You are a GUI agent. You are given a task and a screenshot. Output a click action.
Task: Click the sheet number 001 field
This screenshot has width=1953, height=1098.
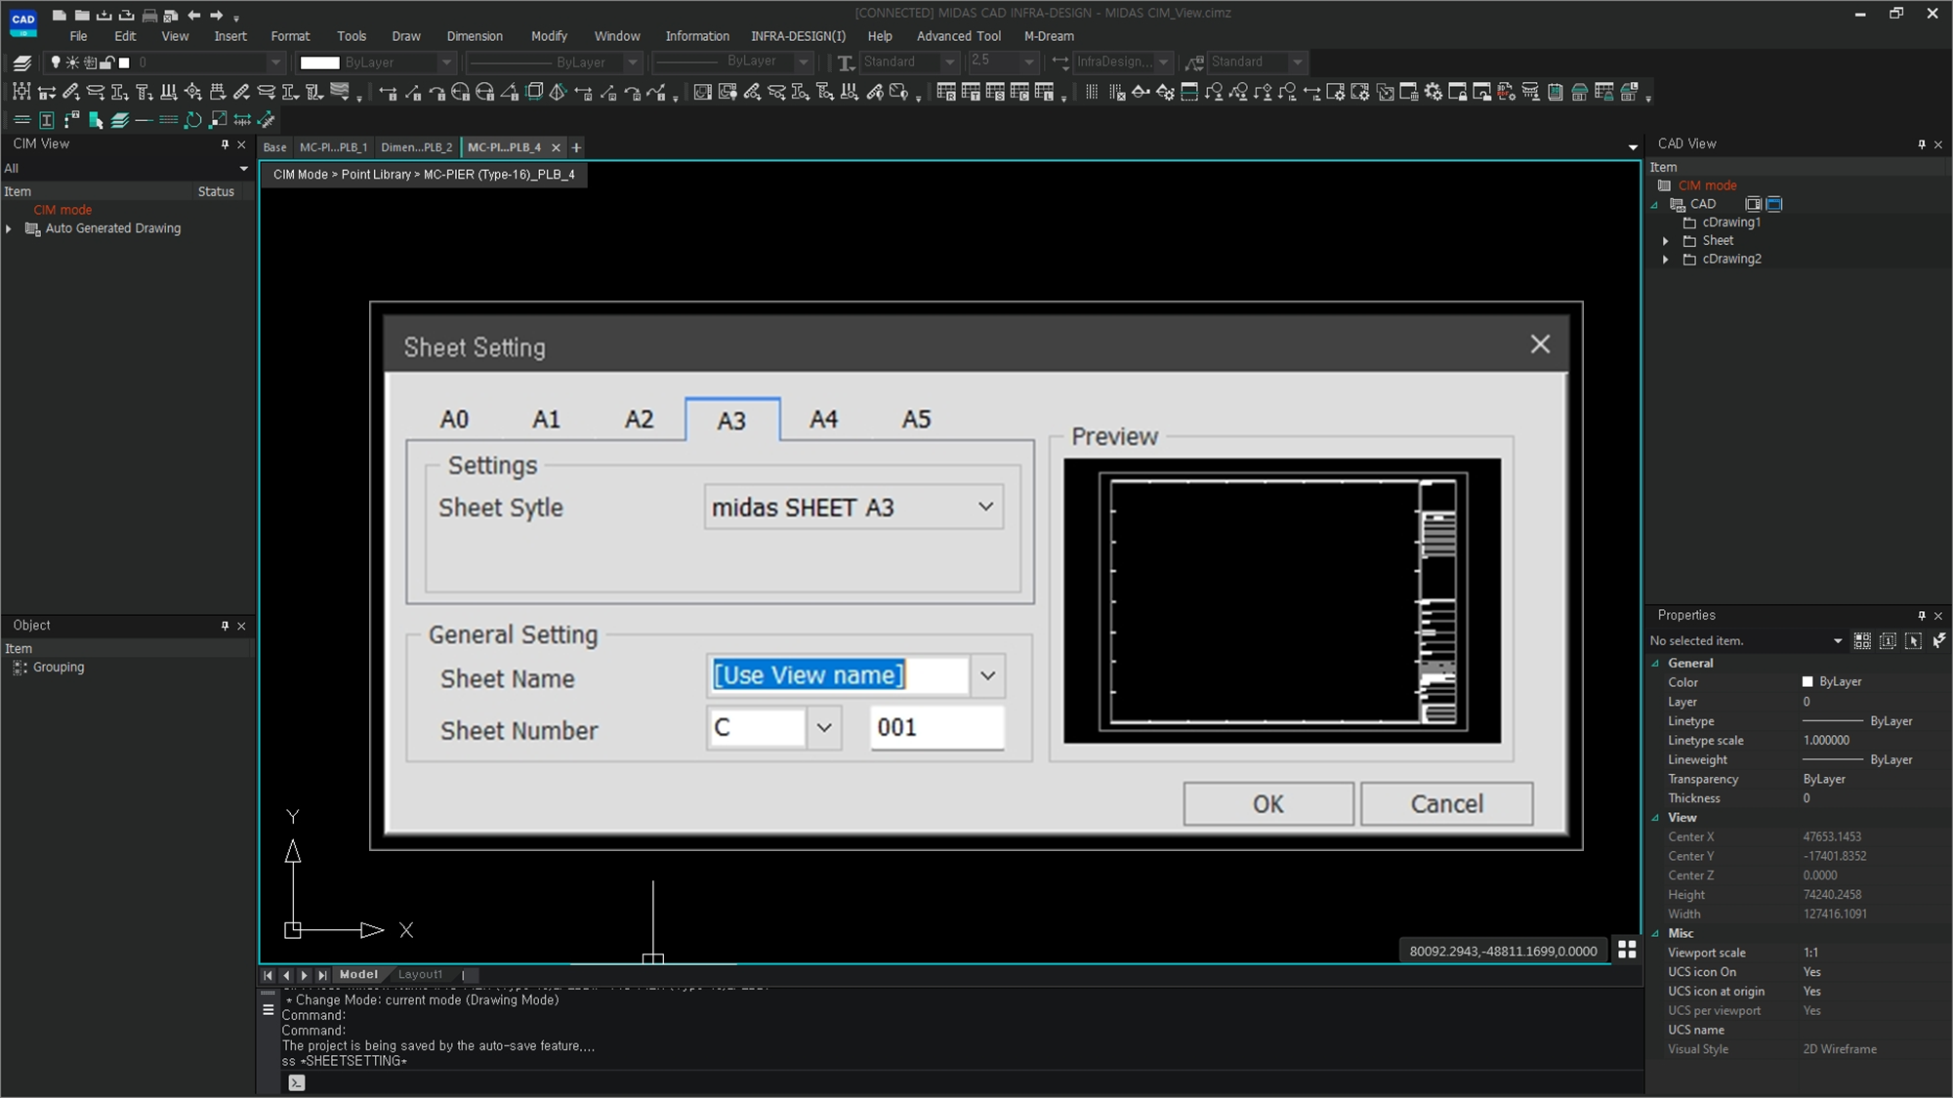[935, 727]
